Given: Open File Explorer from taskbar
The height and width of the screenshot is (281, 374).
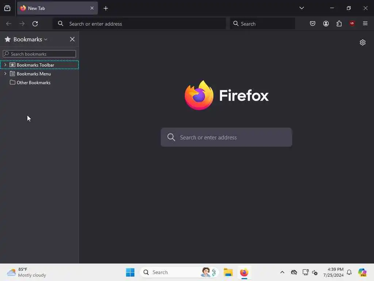Looking at the screenshot, I should (x=228, y=272).
